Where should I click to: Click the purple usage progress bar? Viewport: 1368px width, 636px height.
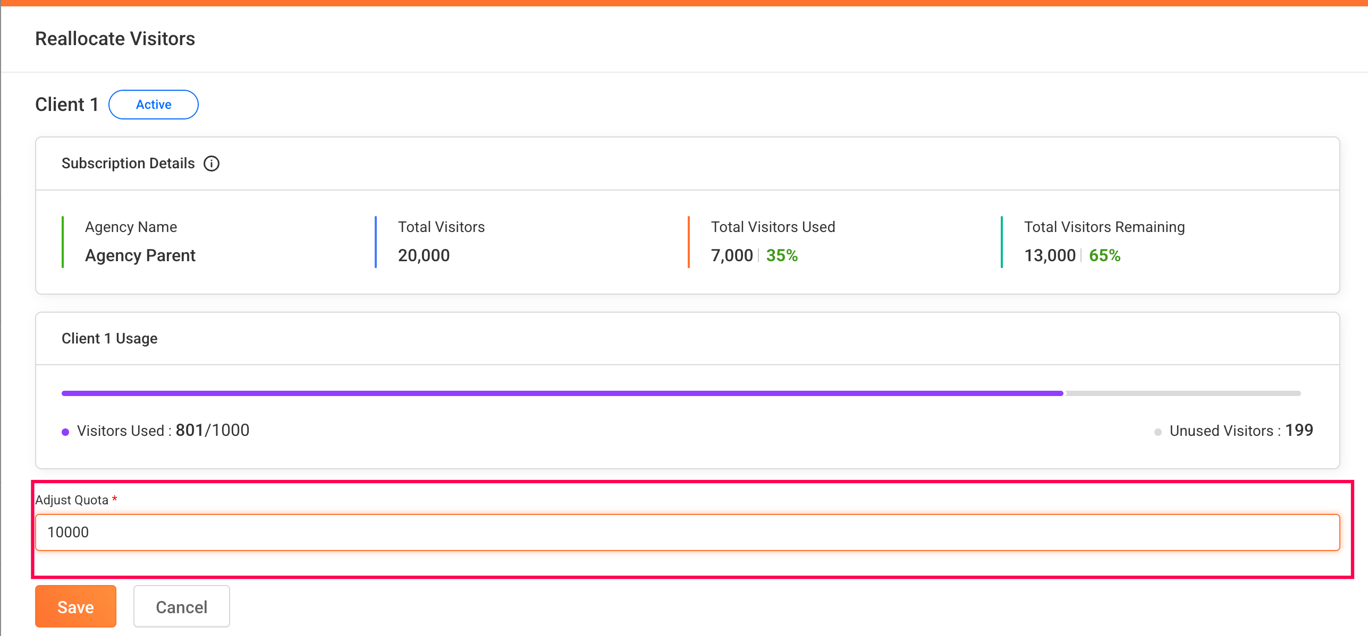(562, 393)
